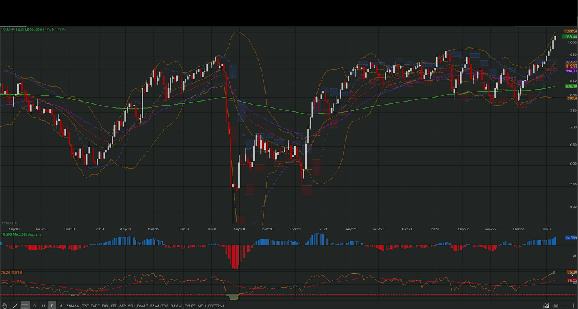Open the ΕΤΕ symbol shortcut
The image size is (578, 309).
coord(113,306)
